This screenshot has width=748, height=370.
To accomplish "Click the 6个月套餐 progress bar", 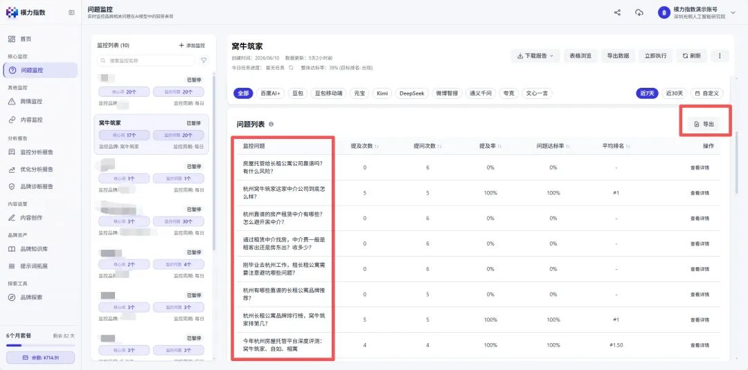I will coord(40,345).
